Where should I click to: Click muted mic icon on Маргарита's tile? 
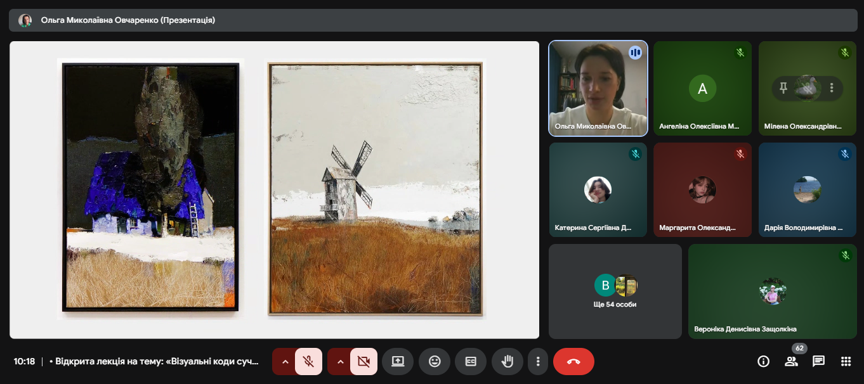pos(740,154)
